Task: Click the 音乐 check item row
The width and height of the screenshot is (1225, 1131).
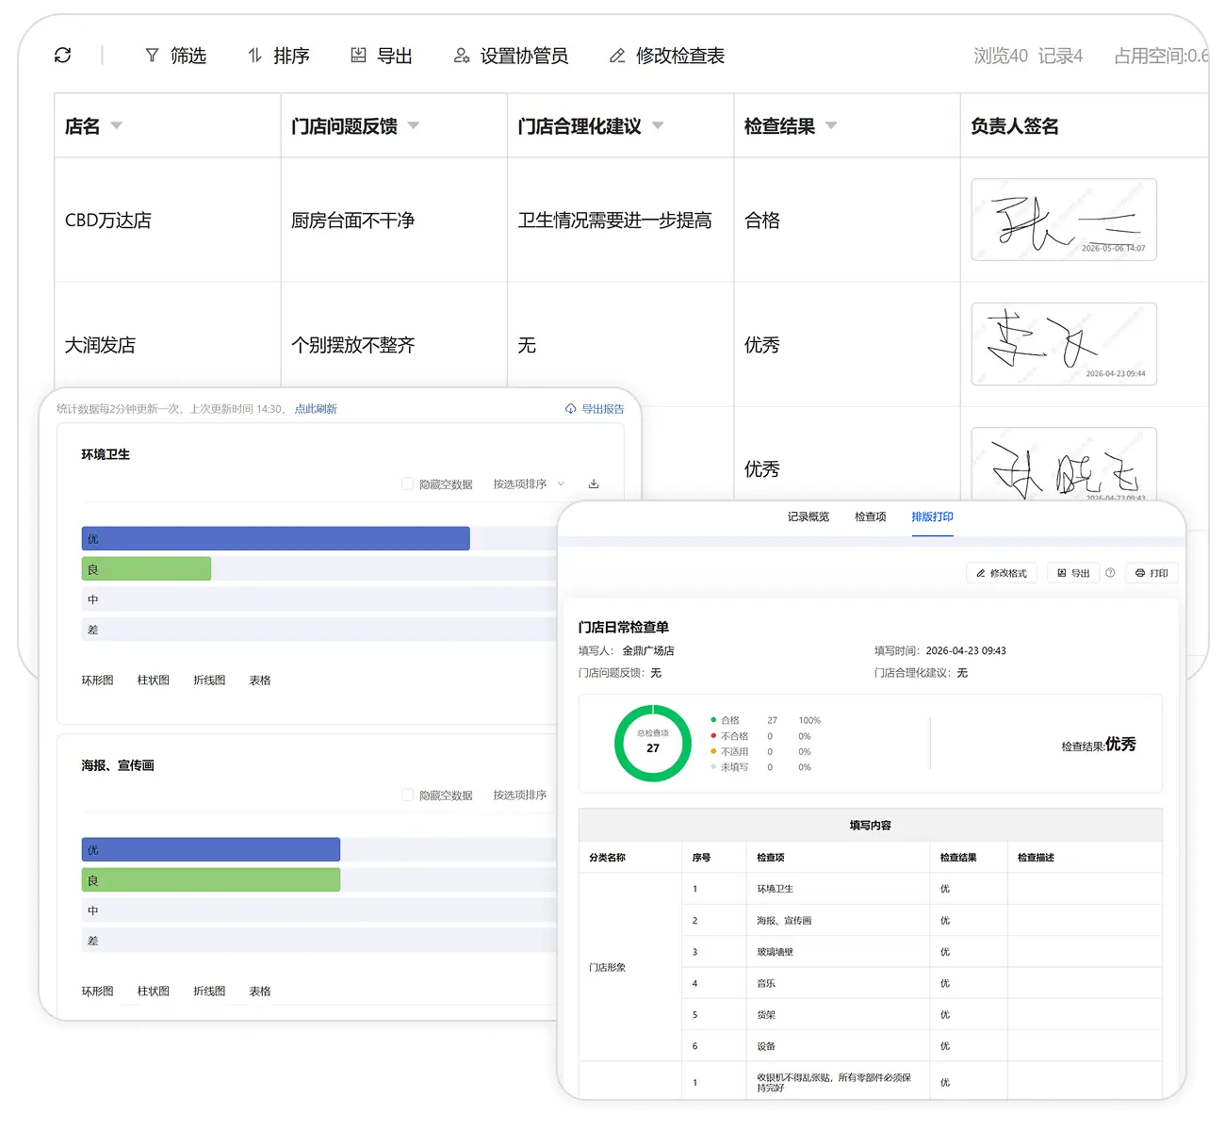Action: [x=922, y=983]
